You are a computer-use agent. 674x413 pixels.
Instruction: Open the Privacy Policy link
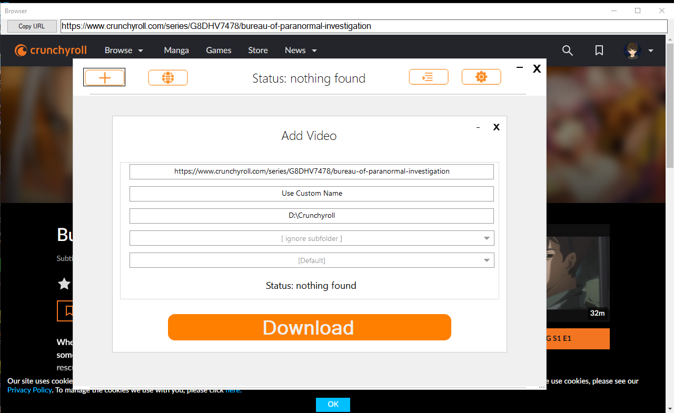29,390
